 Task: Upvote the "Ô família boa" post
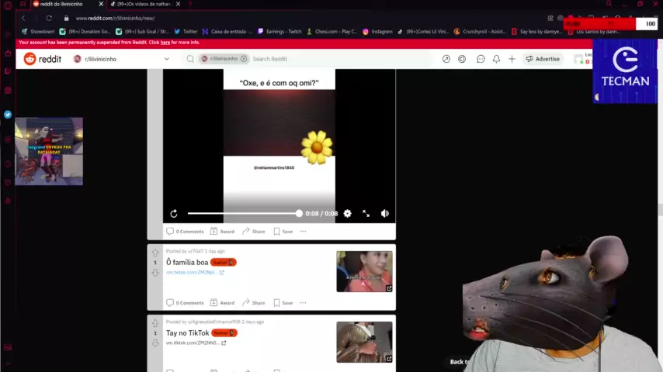155,253
